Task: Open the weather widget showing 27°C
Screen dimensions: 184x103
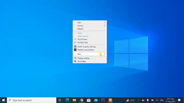Action: pos(130,100)
